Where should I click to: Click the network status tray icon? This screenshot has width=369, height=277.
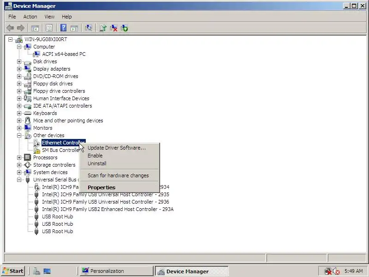327,271
